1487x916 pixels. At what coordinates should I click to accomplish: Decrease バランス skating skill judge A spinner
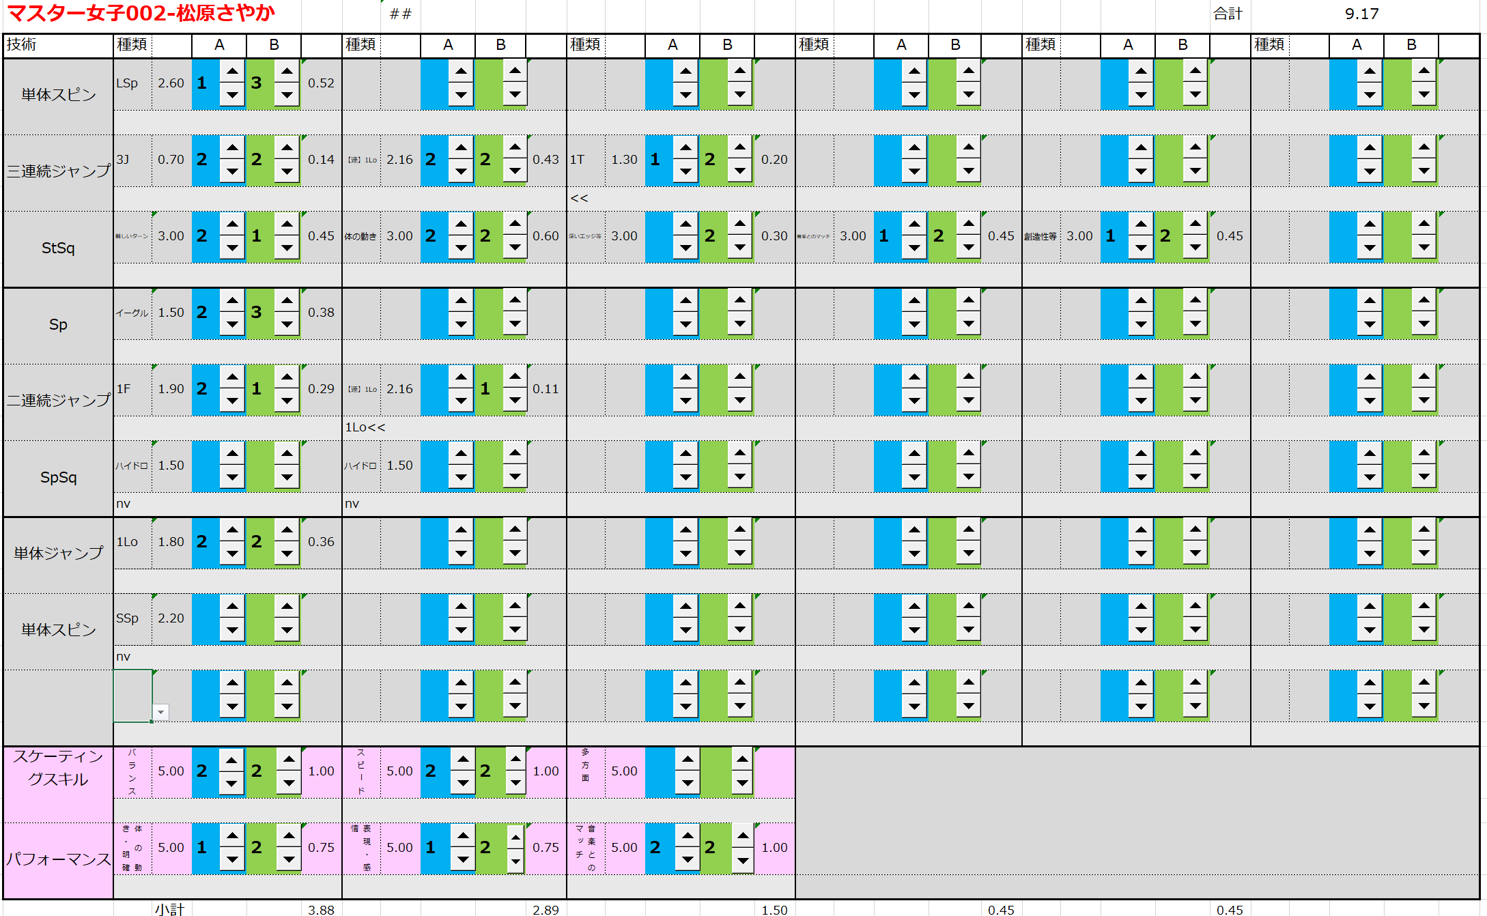point(231,784)
